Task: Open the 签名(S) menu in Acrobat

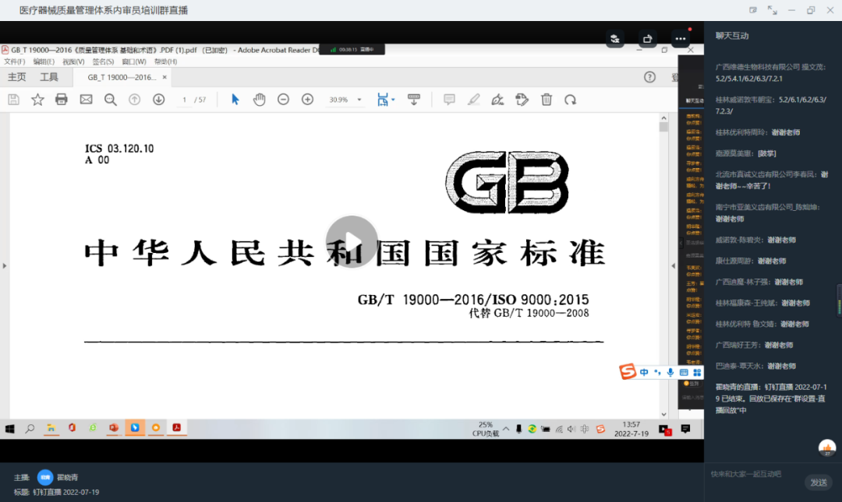Action: pos(103,61)
